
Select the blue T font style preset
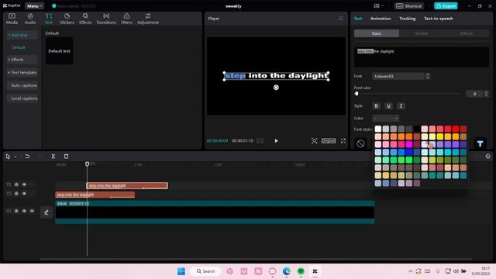[480, 143]
